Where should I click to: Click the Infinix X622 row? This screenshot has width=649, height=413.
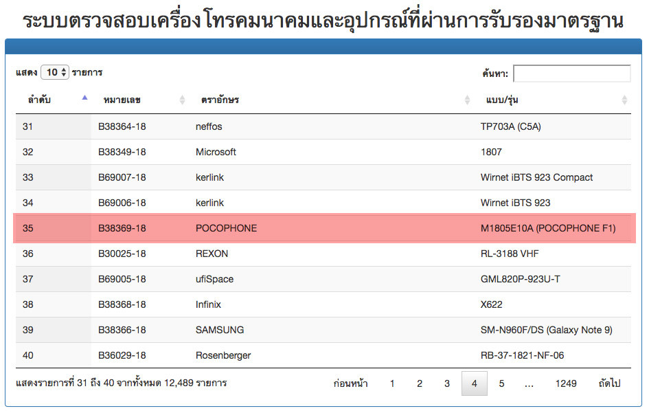pyautogui.click(x=324, y=304)
